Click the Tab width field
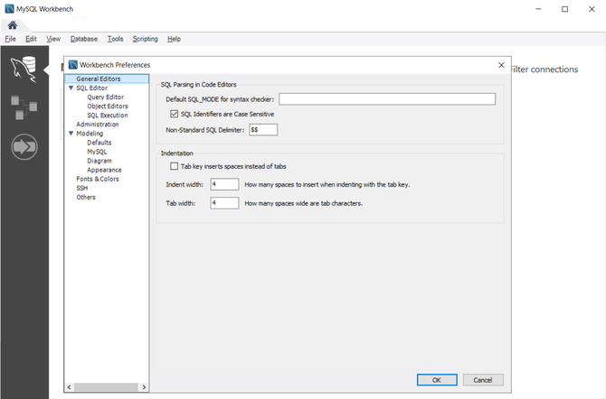606x399 pixels. [x=224, y=203]
